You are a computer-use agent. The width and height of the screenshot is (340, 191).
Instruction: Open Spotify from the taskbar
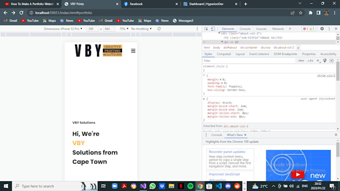pos(190,186)
